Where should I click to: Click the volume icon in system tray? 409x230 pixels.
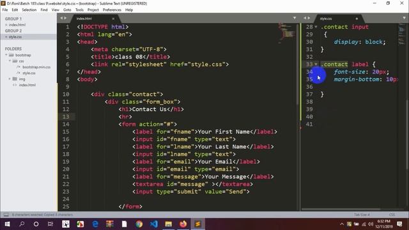[x=371, y=224]
